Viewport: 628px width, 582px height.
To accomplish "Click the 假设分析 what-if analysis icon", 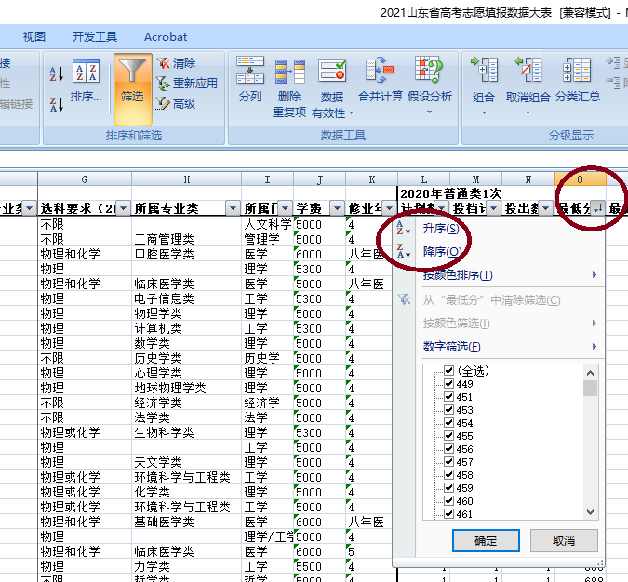I will (429, 70).
